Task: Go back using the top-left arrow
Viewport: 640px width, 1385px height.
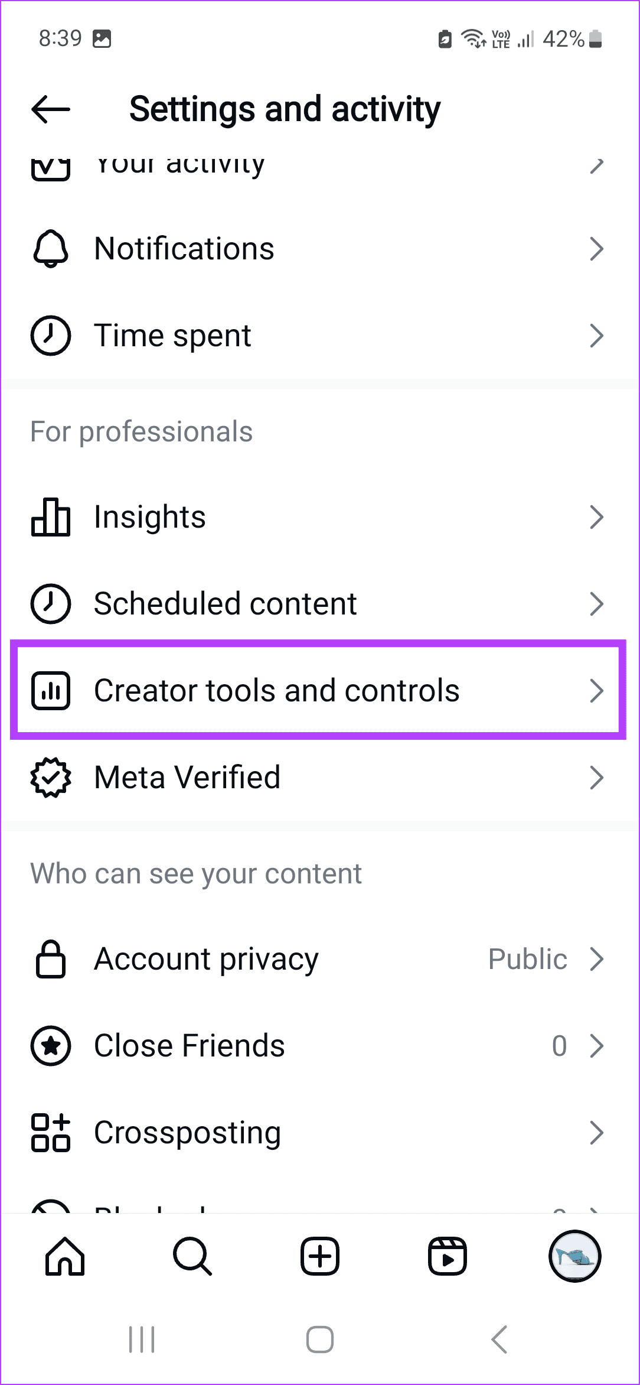Action: (50, 109)
